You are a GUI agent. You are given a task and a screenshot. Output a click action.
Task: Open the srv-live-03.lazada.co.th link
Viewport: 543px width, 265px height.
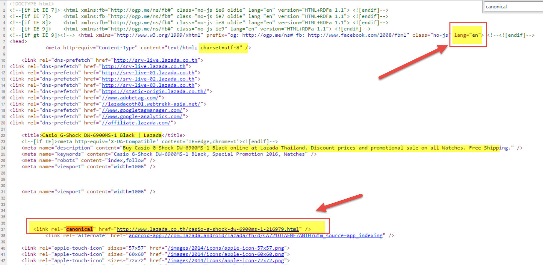click(x=148, y=85)
